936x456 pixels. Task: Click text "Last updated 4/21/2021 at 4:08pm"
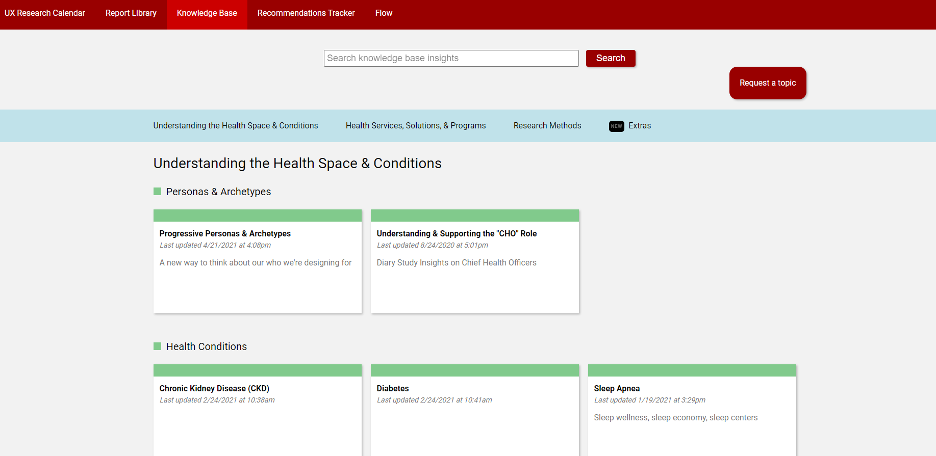point(215,245)
